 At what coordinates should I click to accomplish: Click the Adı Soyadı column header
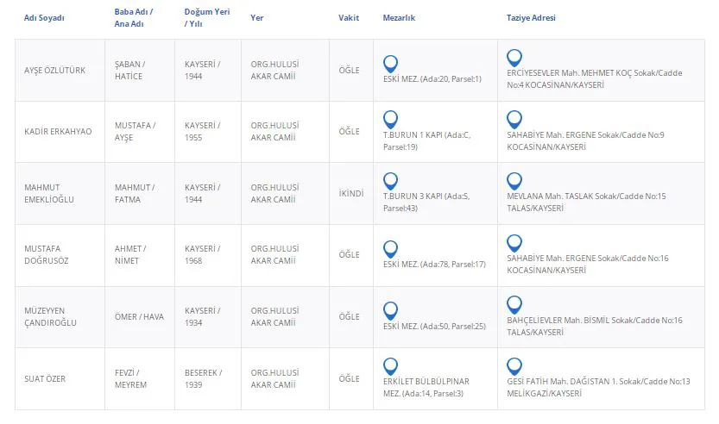point(44,18)
